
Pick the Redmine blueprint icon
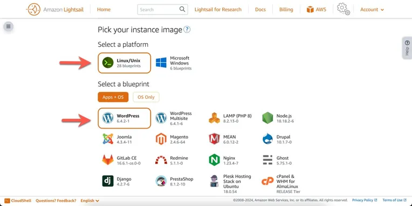(161, 160)
